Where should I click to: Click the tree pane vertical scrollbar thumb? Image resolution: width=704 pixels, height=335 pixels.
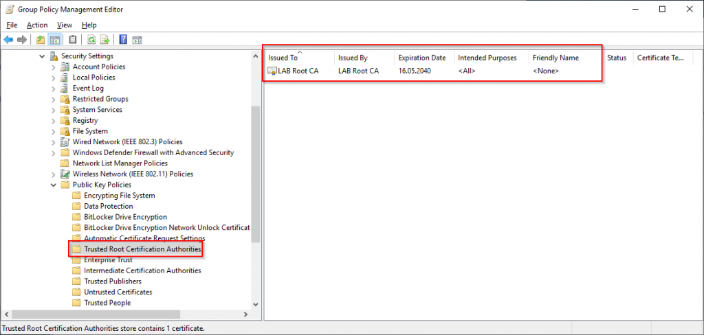tap(256, 174)
